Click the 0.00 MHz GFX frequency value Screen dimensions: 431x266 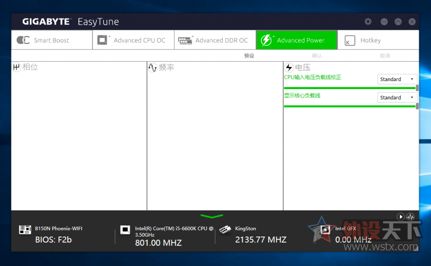(353, 240)
